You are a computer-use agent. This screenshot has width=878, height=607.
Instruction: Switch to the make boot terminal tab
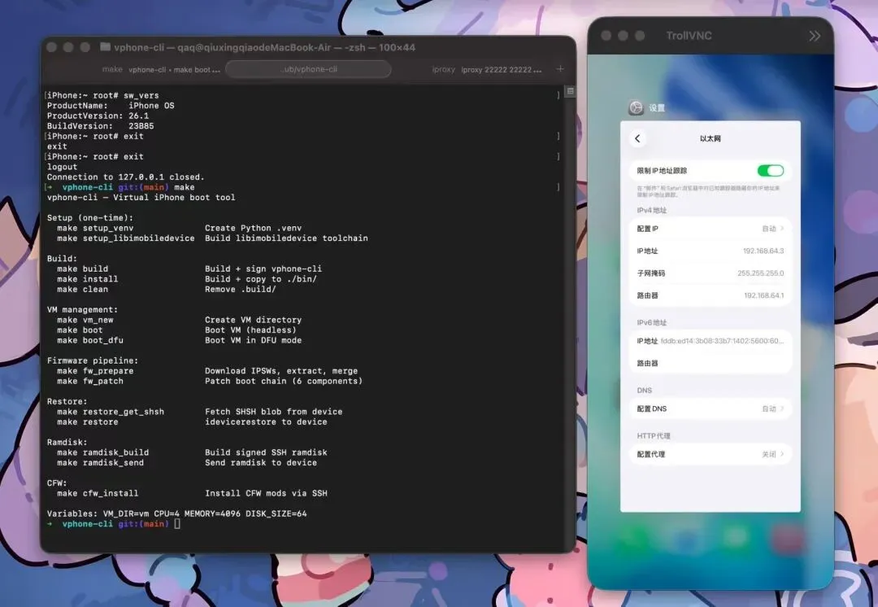click(161, 69)
